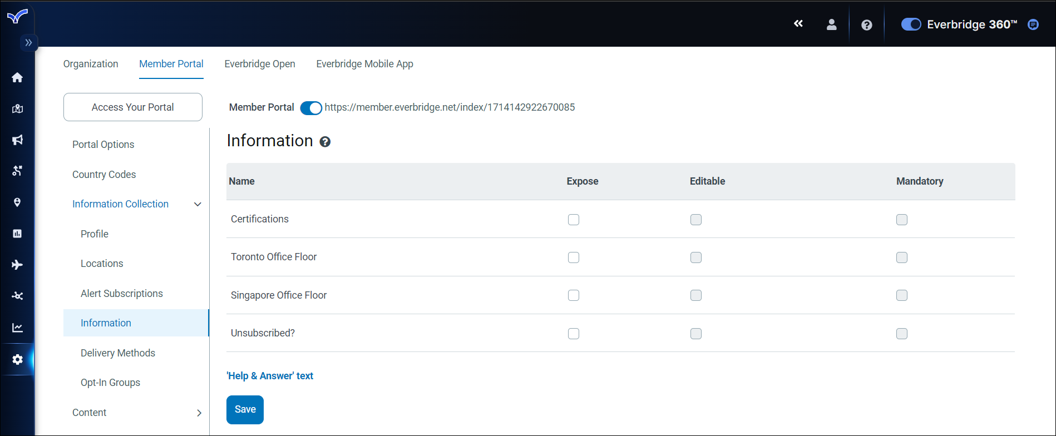1056x436 pixels.
Task: Open Delivery Methods sub-item
Action: 118,353
